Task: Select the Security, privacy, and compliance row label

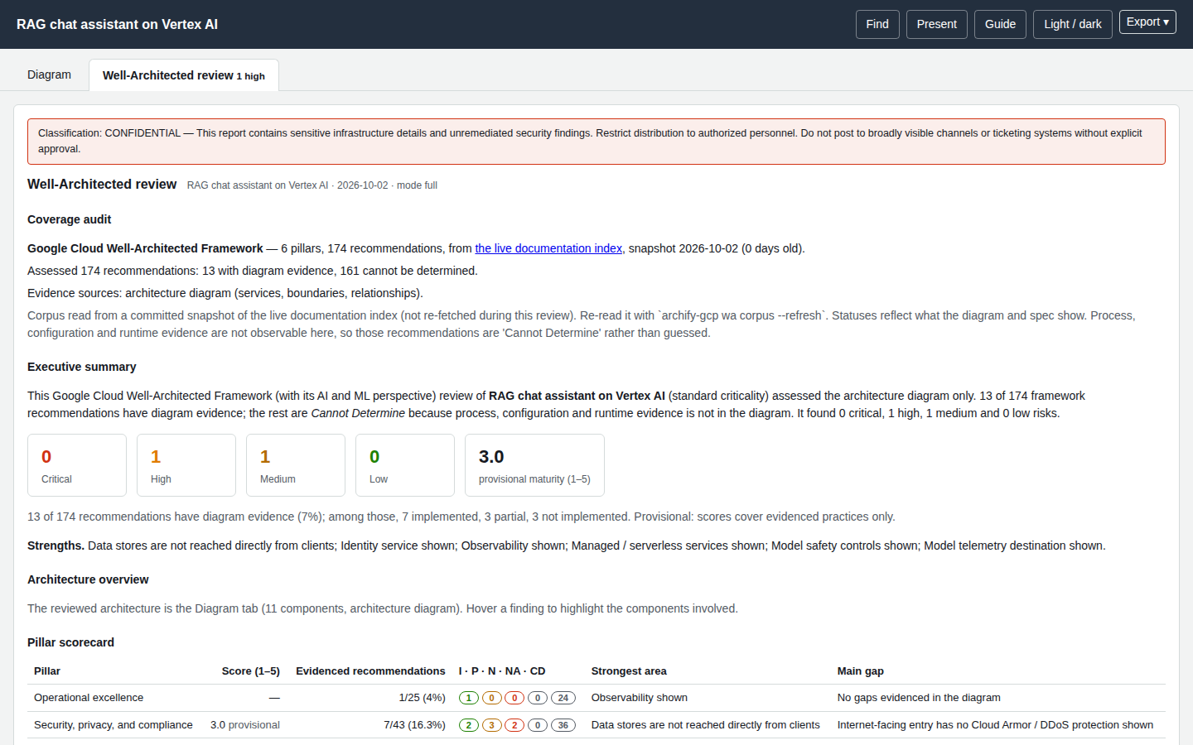Action: click(114, 725)
